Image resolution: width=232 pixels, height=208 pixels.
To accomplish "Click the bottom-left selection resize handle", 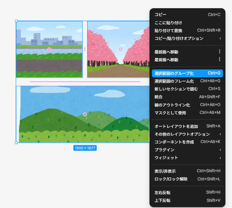I will click(x=16, y=143).
